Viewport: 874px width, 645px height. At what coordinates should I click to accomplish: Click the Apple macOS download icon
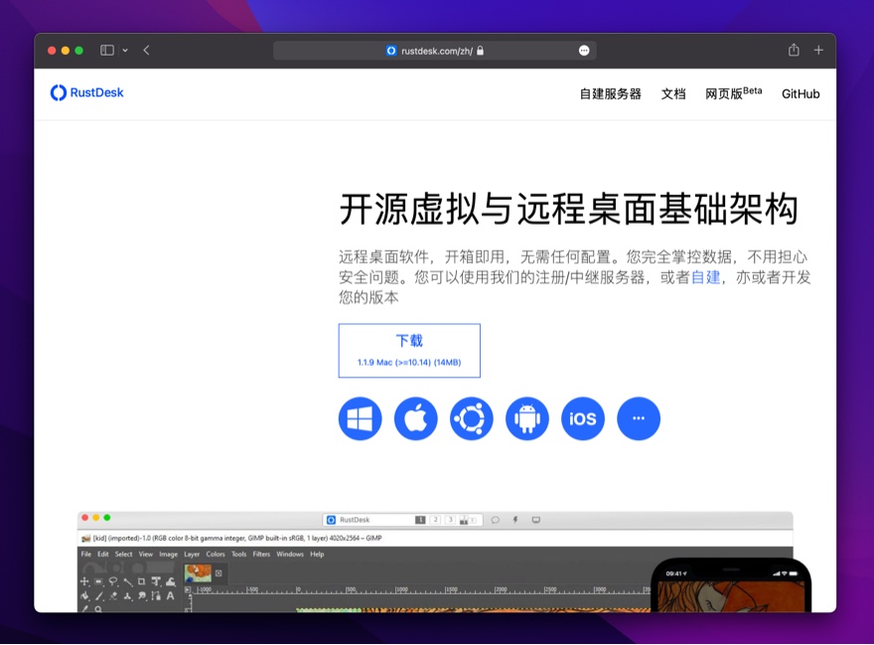pyautogui.click(x=416, y=418)
